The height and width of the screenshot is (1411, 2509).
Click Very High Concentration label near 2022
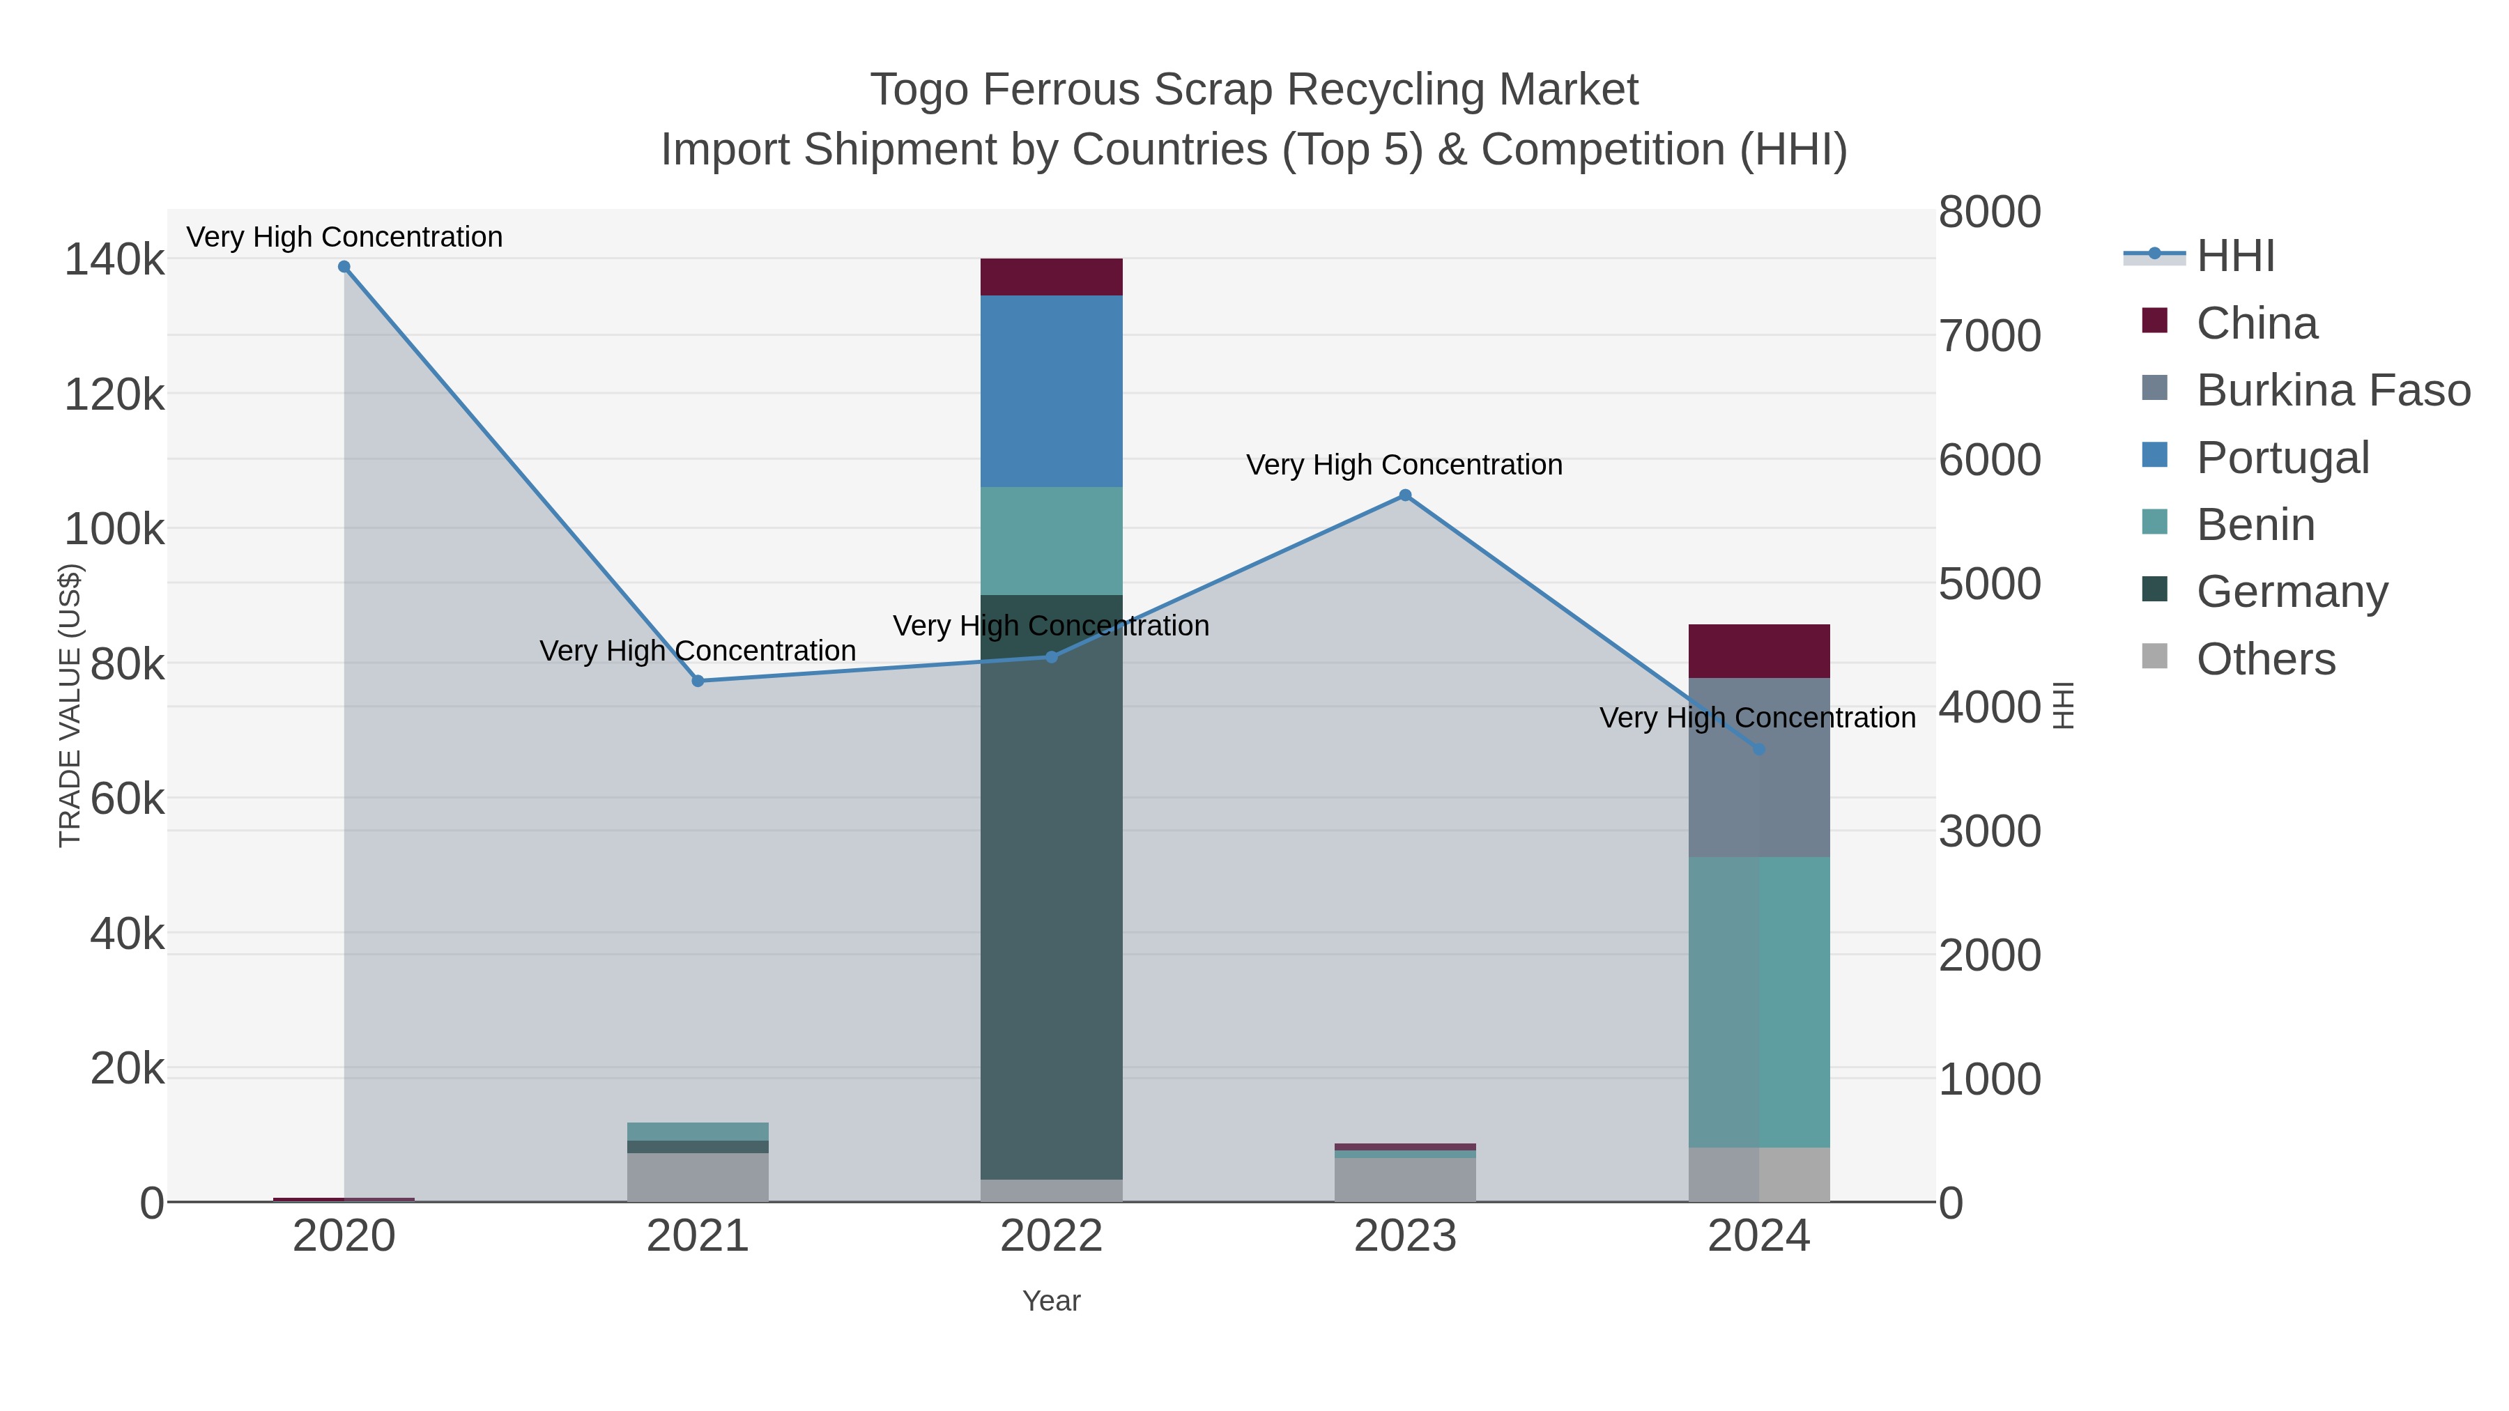pos(1051,626)
